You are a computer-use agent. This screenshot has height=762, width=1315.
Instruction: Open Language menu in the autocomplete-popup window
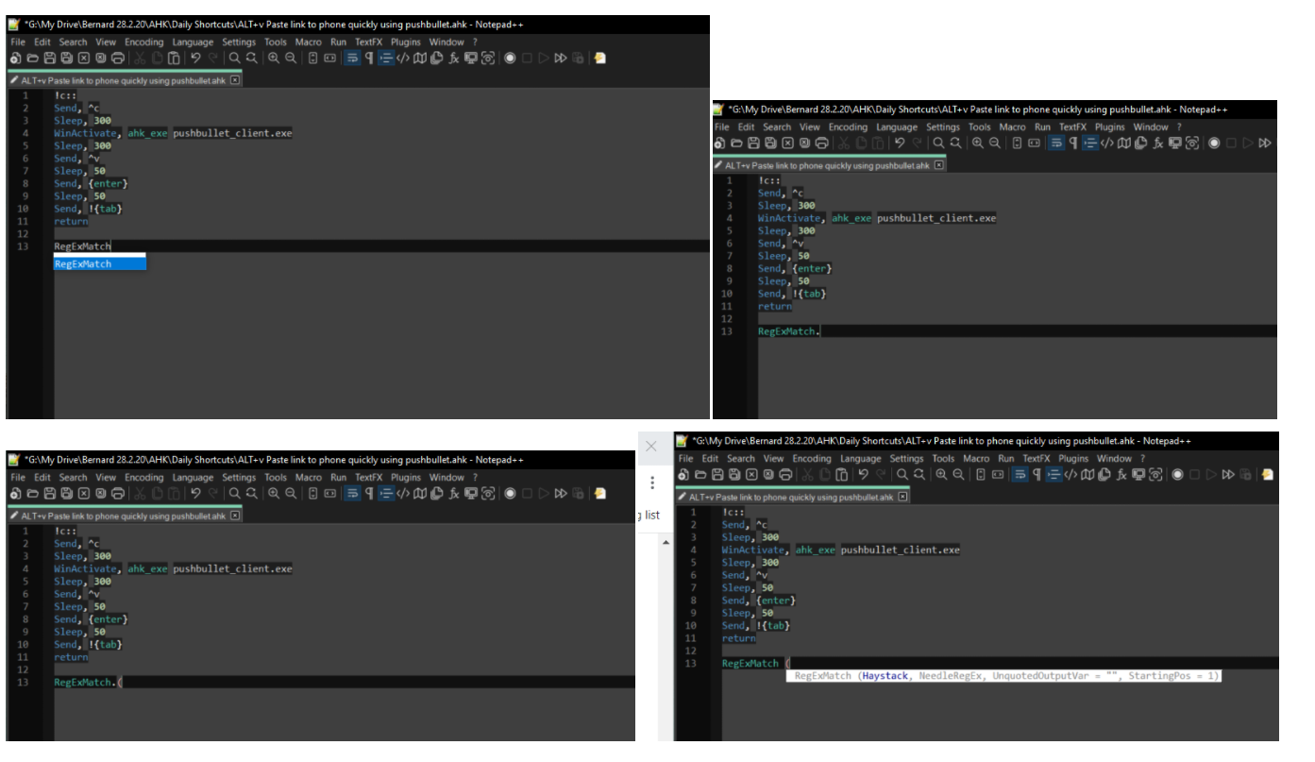pos(193,42)
